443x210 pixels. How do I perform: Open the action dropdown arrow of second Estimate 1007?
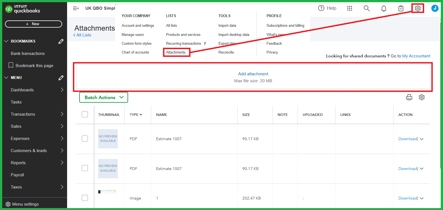[x=422, y=169]
